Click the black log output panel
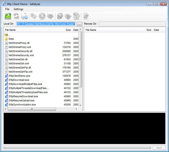The height and width of the screenshot is (152, 169). [x=84, y=128]
